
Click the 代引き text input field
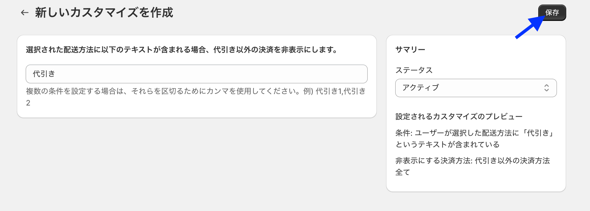point(196,74)
